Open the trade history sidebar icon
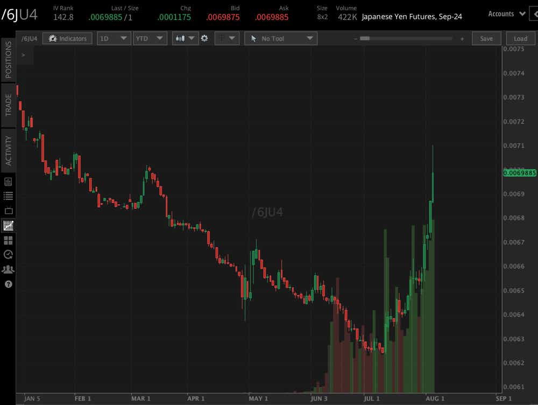538x405 pixels. [x=8, y=255]
